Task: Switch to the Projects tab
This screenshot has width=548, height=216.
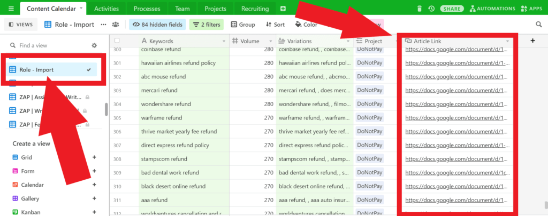Action: 215,9
